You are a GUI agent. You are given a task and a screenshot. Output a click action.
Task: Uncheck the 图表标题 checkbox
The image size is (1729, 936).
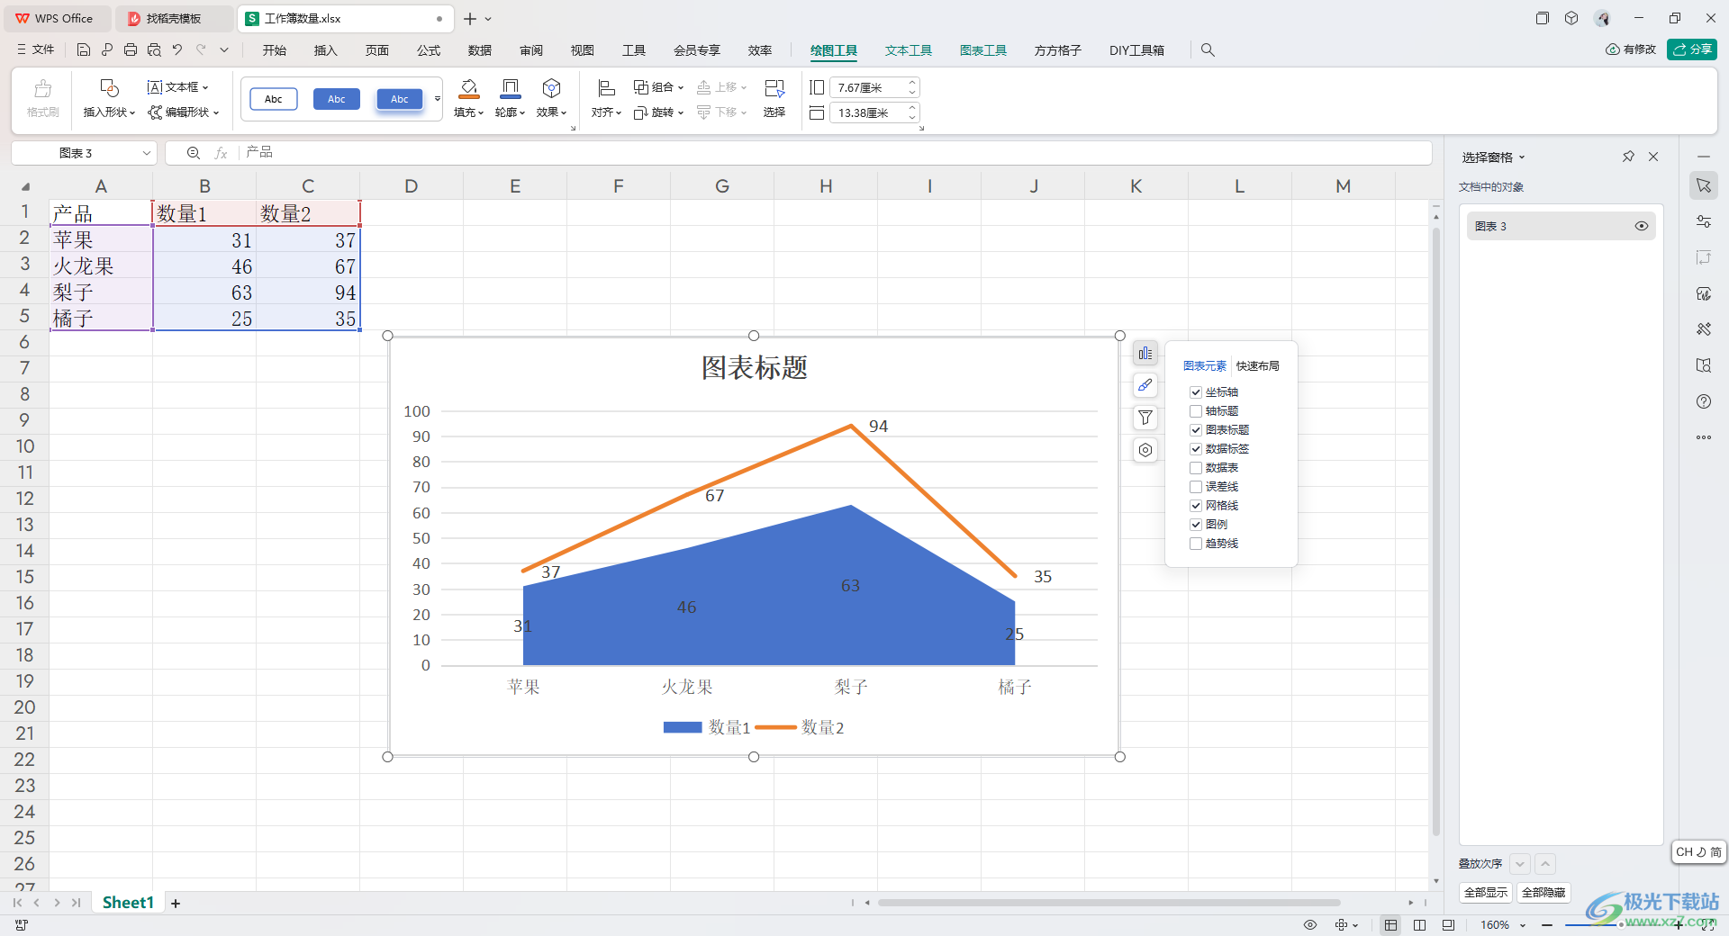point(1196,430)
